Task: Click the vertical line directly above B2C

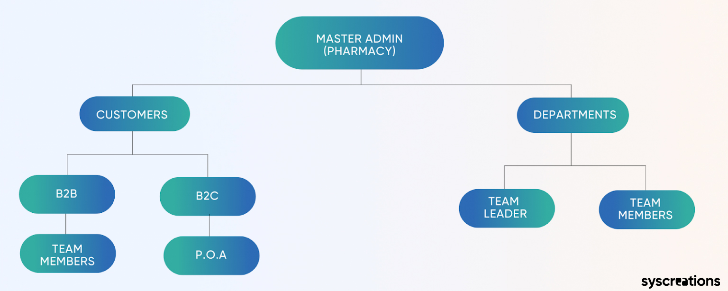Action: tap(208, 166)
